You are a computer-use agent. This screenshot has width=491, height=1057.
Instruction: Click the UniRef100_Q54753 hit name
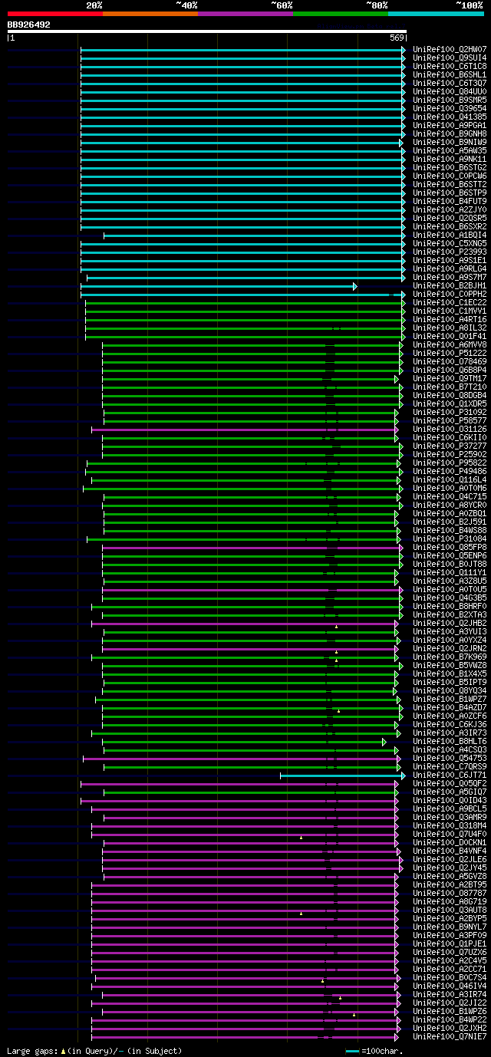[x=450, y=759]
